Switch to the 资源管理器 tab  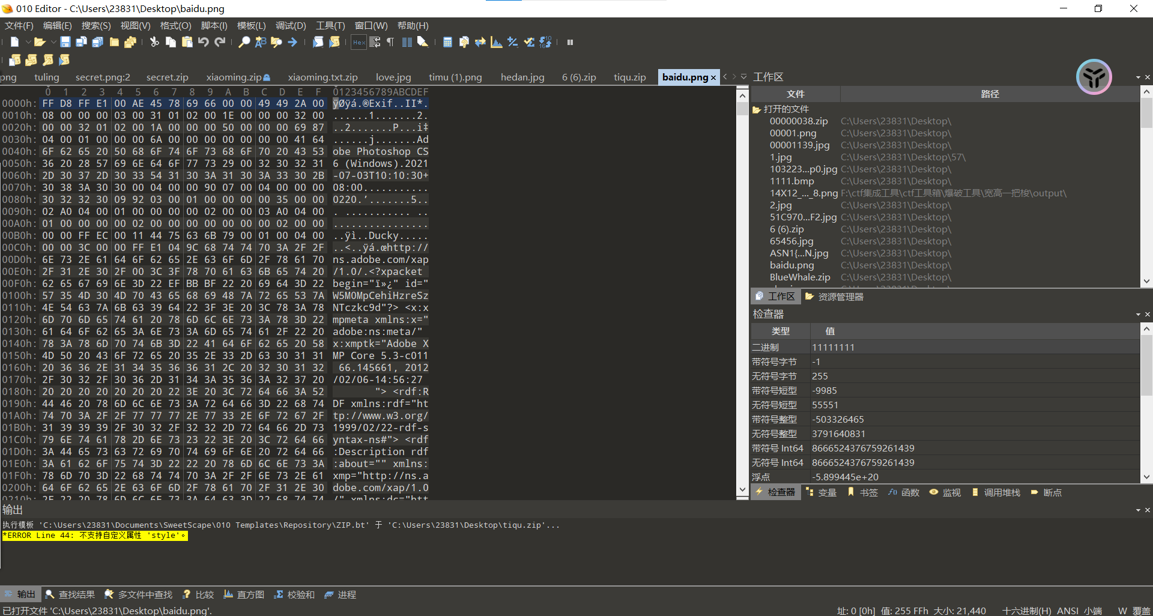click(x=835, y=297)
